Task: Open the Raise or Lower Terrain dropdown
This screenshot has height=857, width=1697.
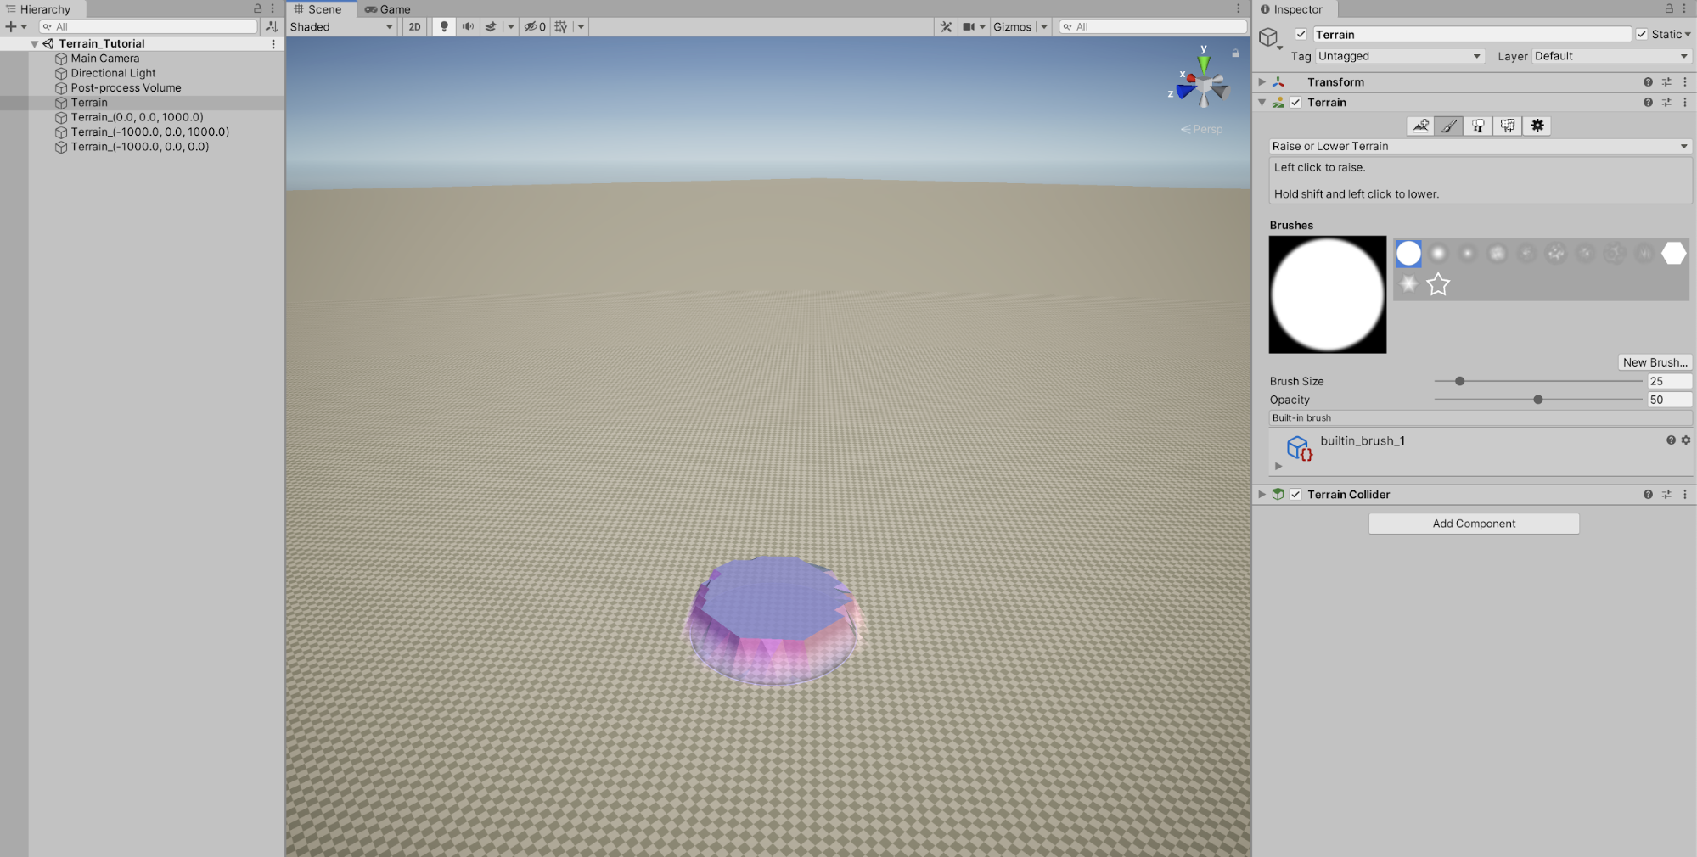Action: [x=1480, y=146]
